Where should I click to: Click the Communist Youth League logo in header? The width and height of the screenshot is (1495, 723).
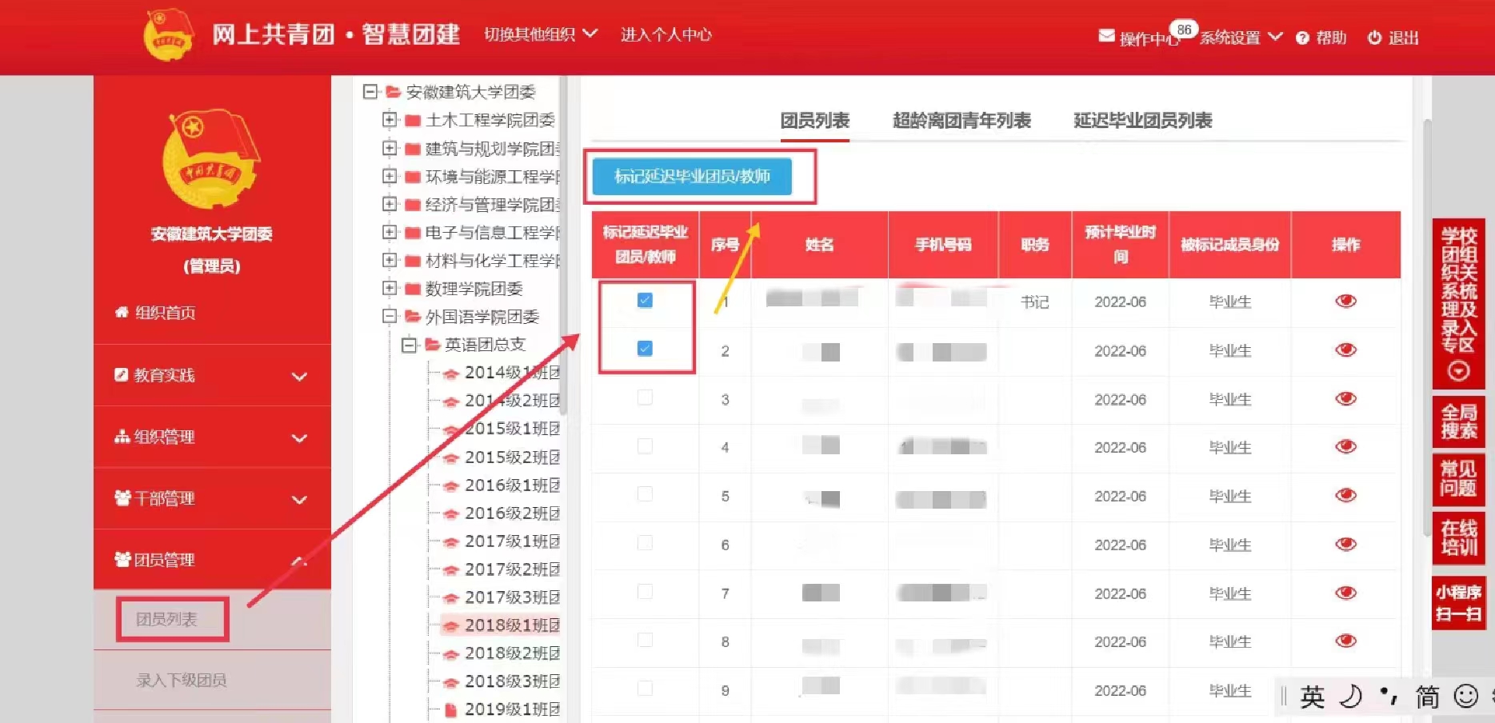pyautogui.click(x=169, y=34)
